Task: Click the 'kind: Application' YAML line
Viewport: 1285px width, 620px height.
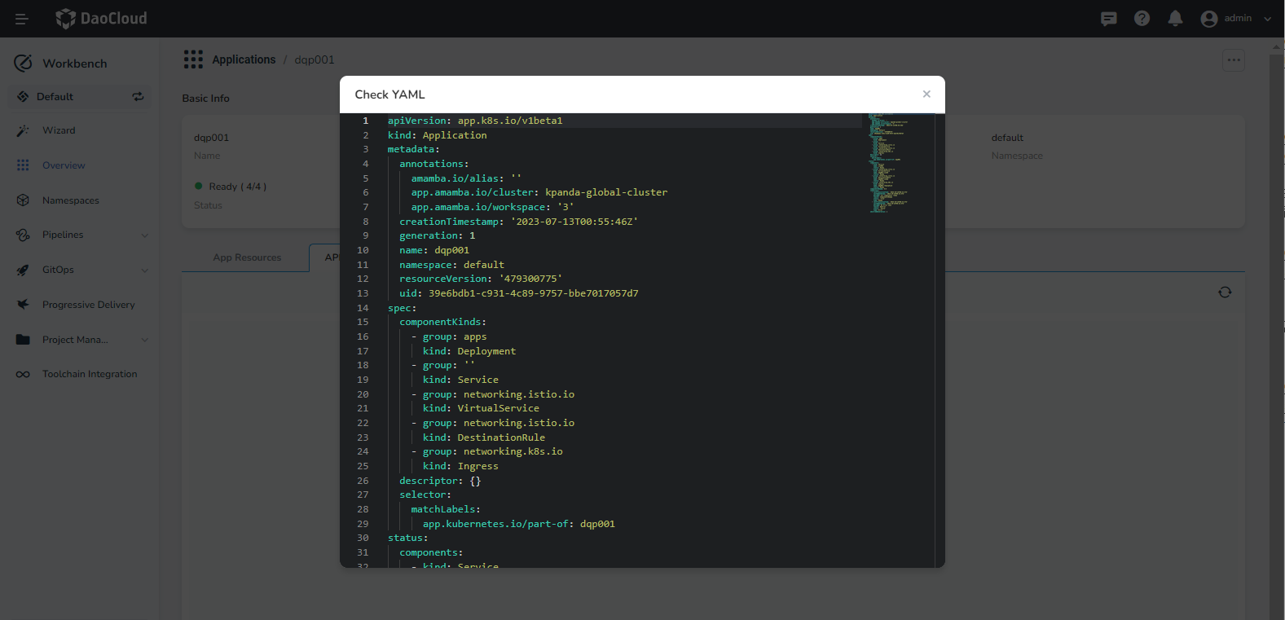Action: tap(437, 135)
